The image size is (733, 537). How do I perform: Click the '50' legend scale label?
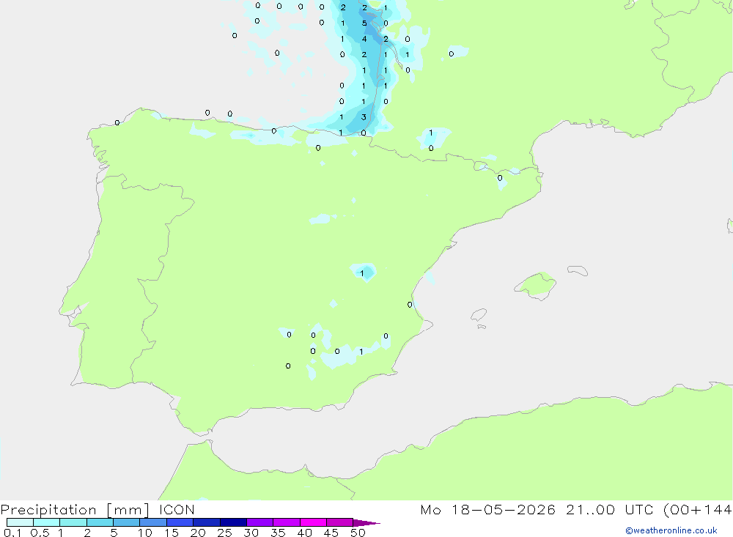click(x=358, y=533)
